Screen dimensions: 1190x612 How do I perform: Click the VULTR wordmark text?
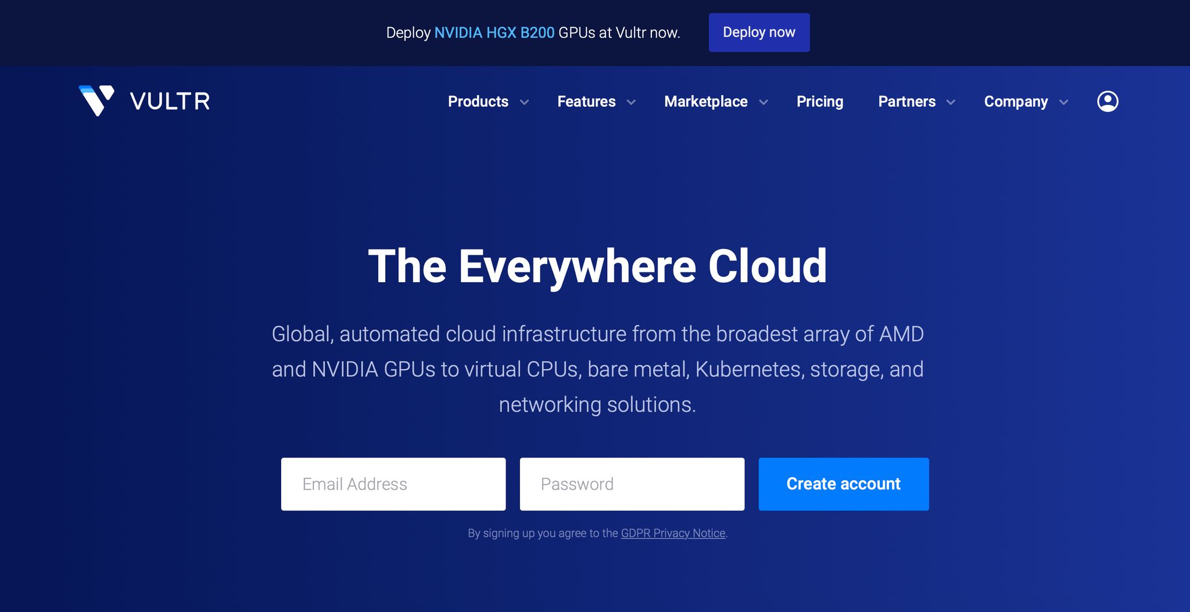170,102
